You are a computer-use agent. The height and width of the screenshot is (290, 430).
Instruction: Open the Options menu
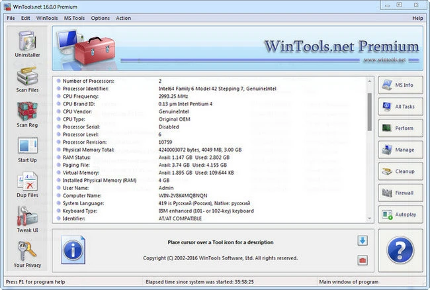click(101, 18)
